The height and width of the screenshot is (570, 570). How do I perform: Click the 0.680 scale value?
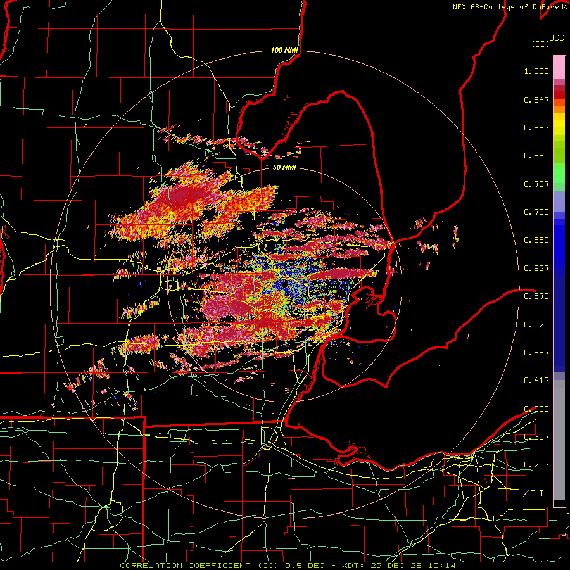coord(536,240)
